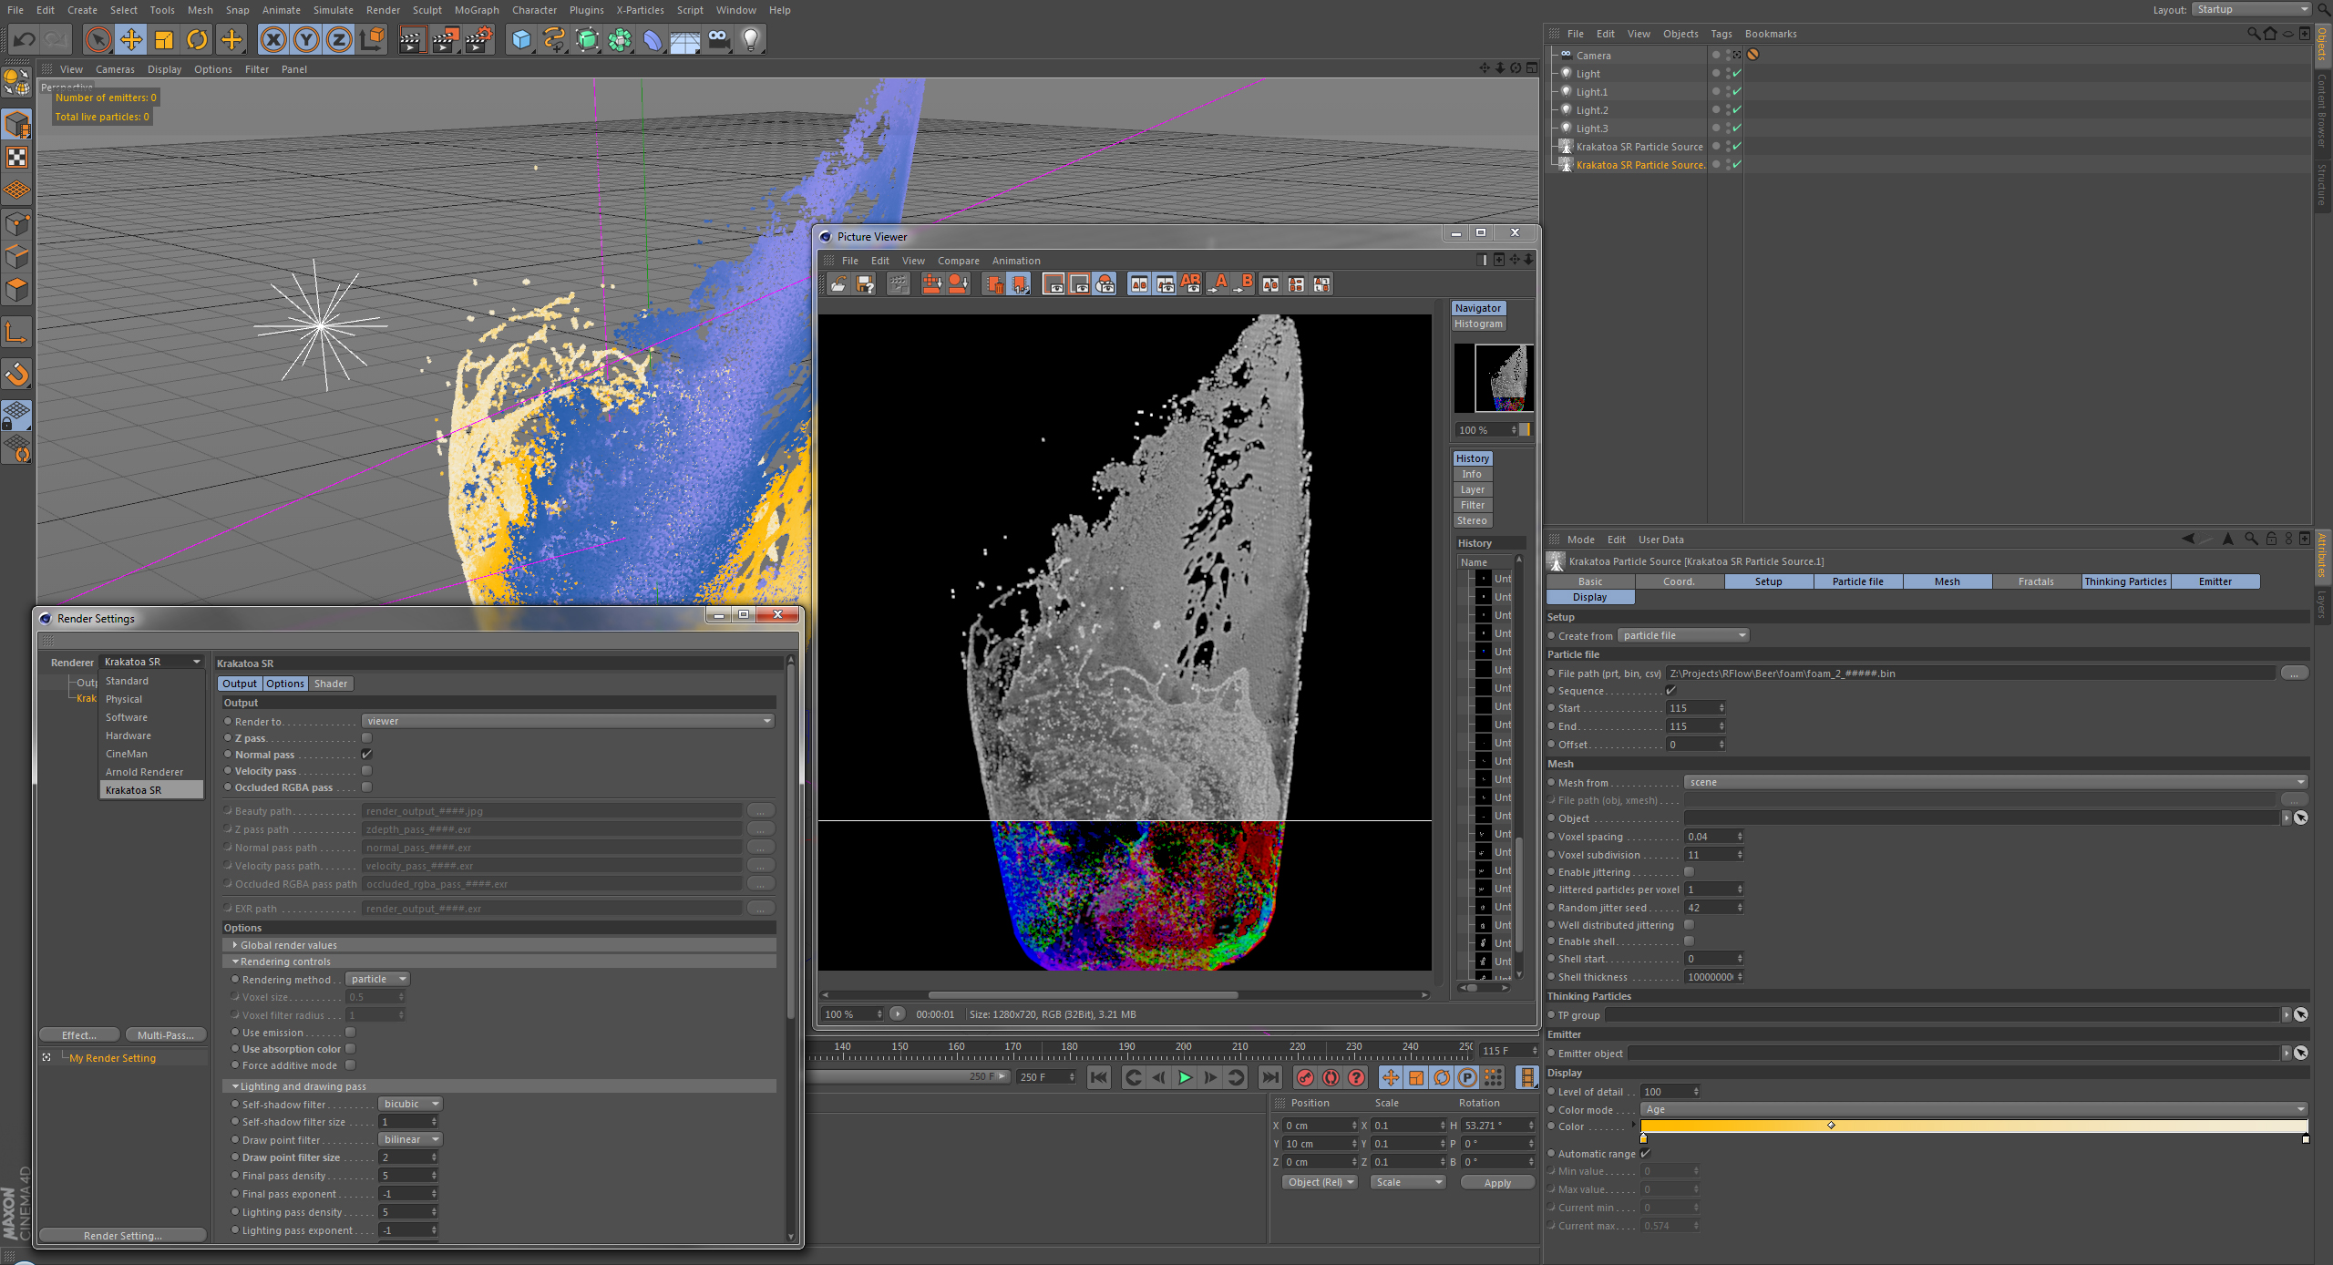
Task: Click the Apply button in coordinates panel
Action: (x=1496, y=1182)
